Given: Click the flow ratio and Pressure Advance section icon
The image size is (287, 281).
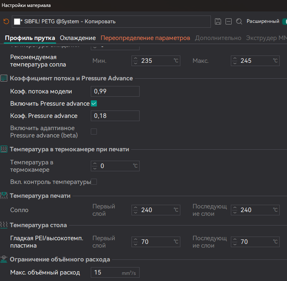Looking at the screenshot, I should click(4, 78).
